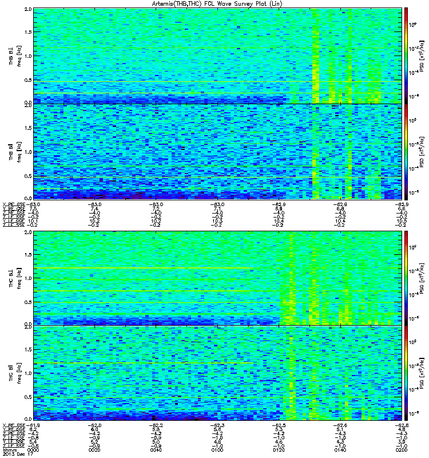
Task: Click the 1.5 tick on THC B-perpendicular axis
Action: (28, 255)
